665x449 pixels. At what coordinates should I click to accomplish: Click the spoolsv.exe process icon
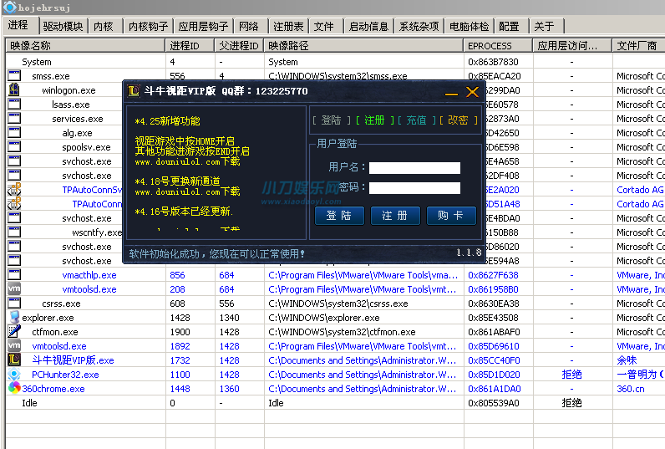point(14,146)
